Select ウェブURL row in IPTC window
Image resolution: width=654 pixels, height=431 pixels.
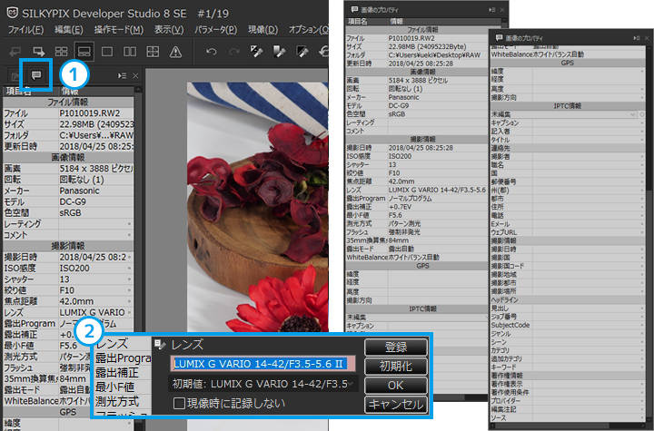pyautogui.click(x=567, y=232)
